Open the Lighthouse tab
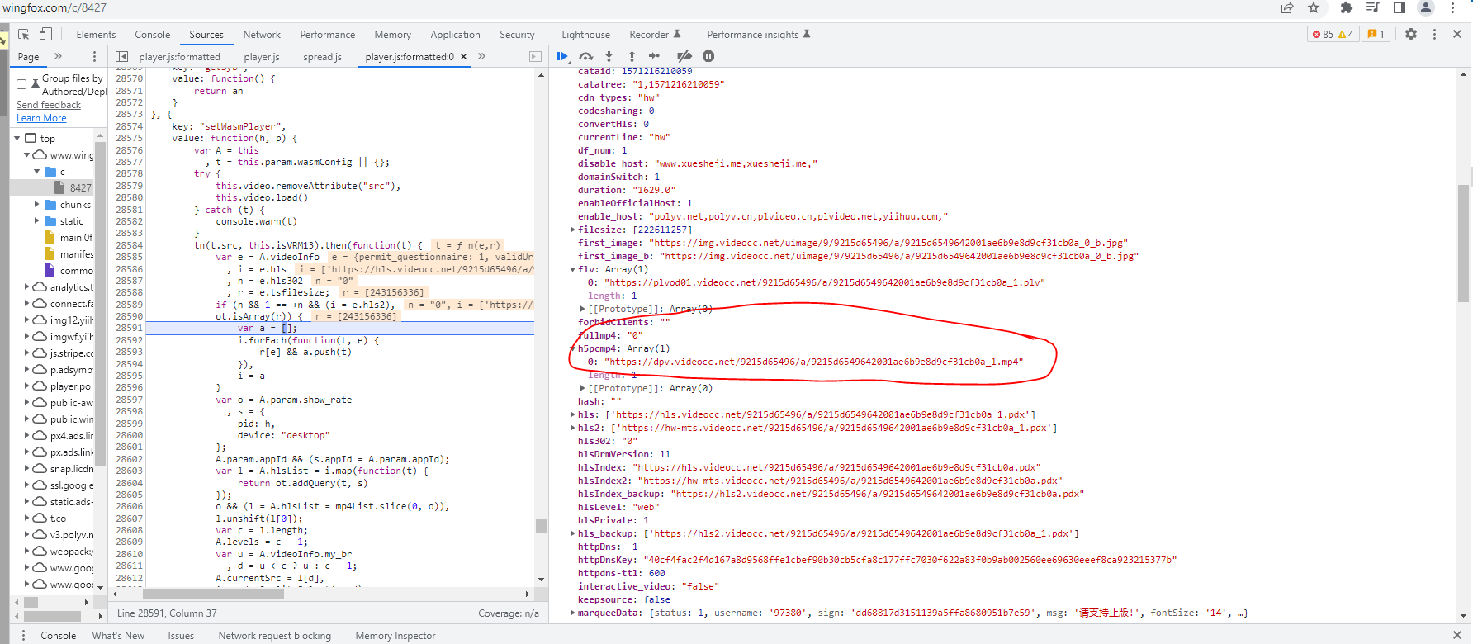This screenshot has width=1473, height=644. click(586, 35)
